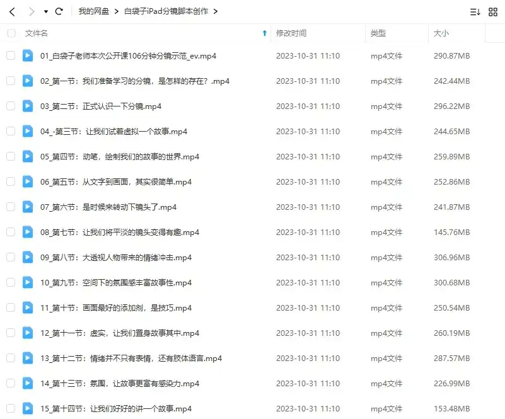
Task: Check the box for file 07_第六节
Action: pyautogui.click(x=11, y=207)
